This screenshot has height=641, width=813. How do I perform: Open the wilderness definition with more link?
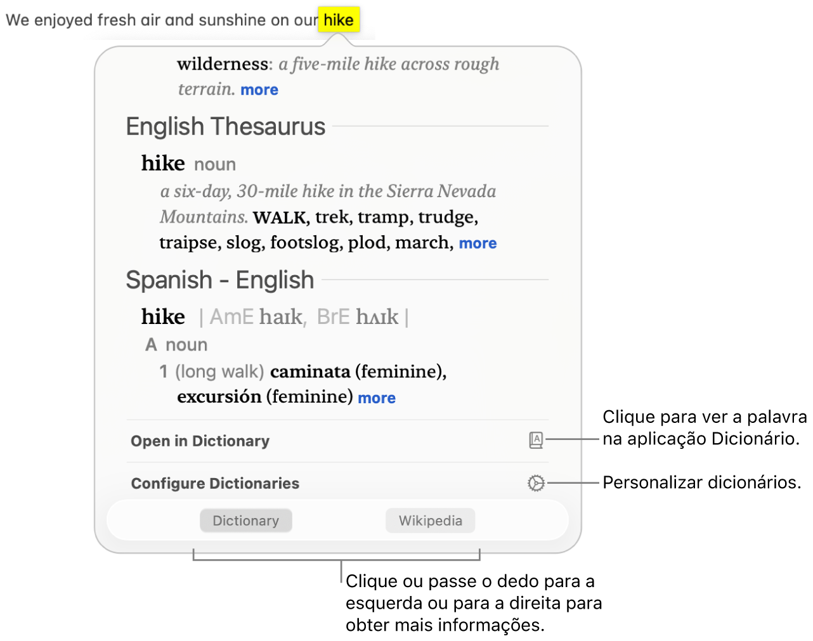click(x=259, y=89)
